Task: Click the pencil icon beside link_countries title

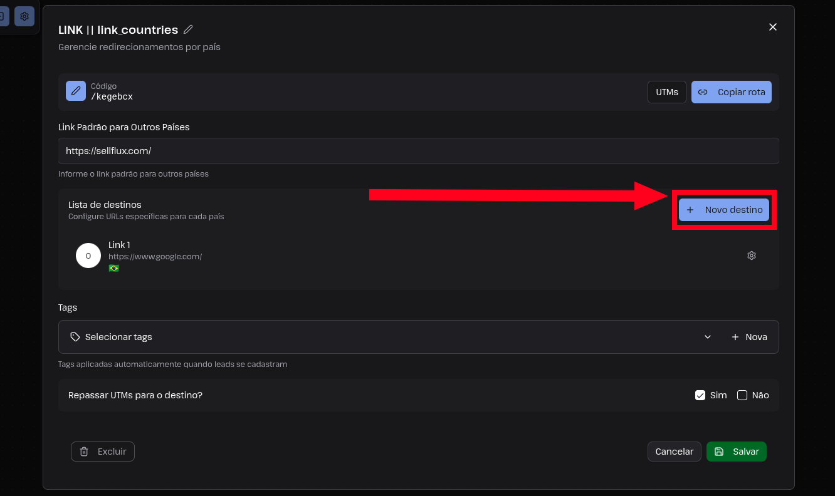Action: click(188, 29)
